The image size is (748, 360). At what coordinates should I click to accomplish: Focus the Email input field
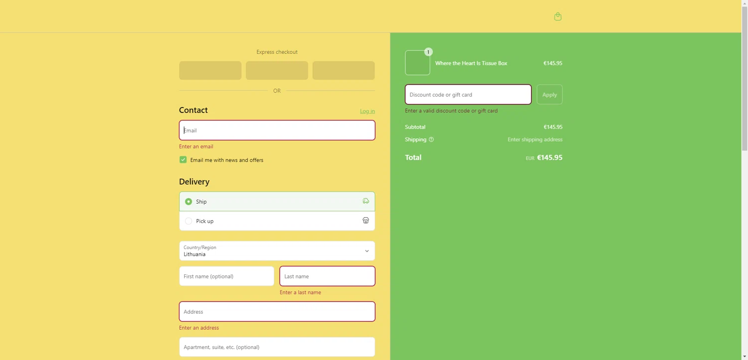(277, 130)
